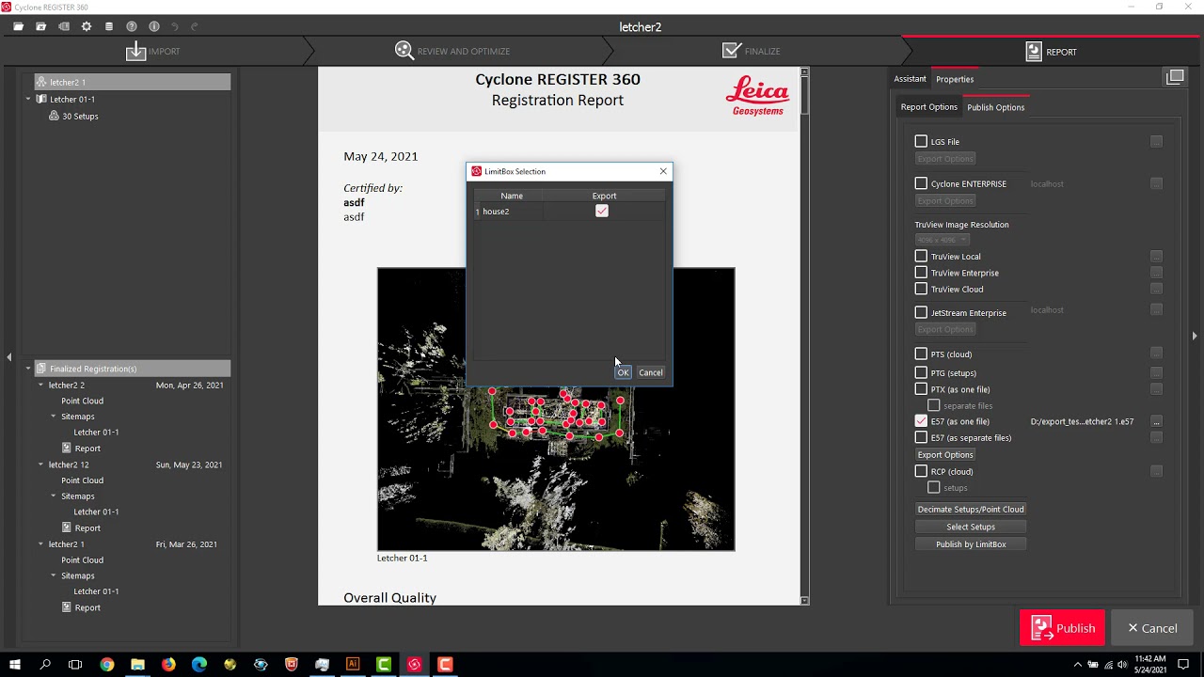
Task: Click the undo arrow icon
Action: [x=175, y=26]
